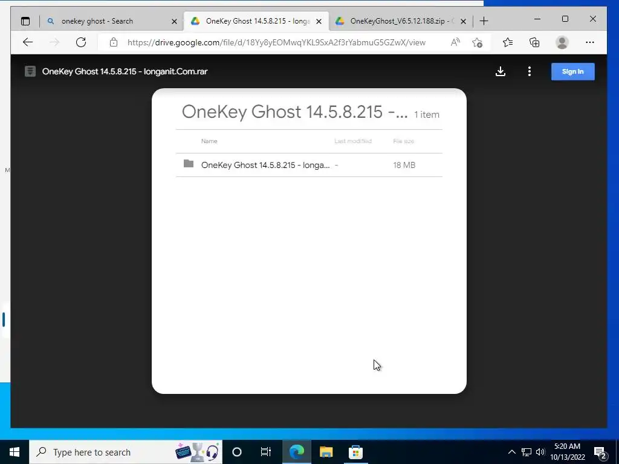Show hidden system tray icons
Image resolution: width=619 pixels, height=464 pixels.
tap(511, 452)
